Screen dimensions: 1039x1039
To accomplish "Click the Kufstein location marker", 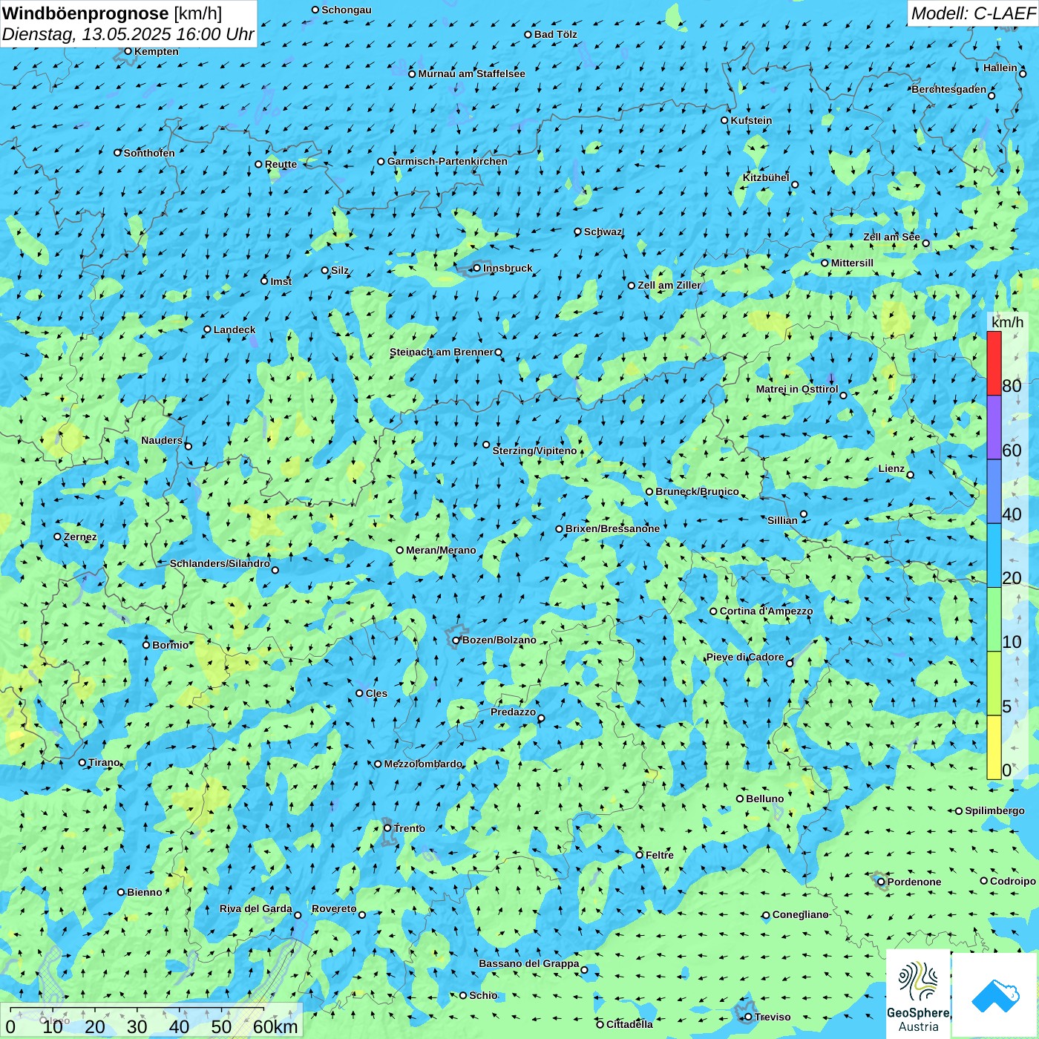I will coord(725,120).
